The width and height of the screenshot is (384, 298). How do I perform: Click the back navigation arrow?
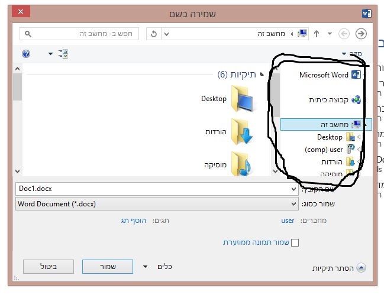pos(344,34)
